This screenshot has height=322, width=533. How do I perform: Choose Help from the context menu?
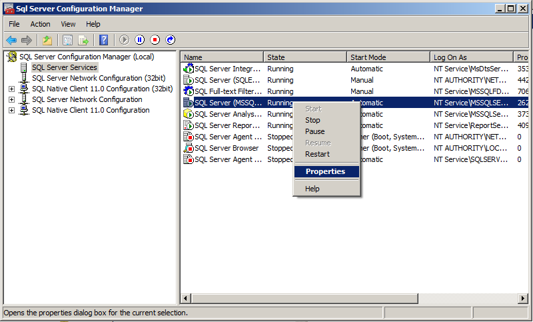click(x=326, y=189)
